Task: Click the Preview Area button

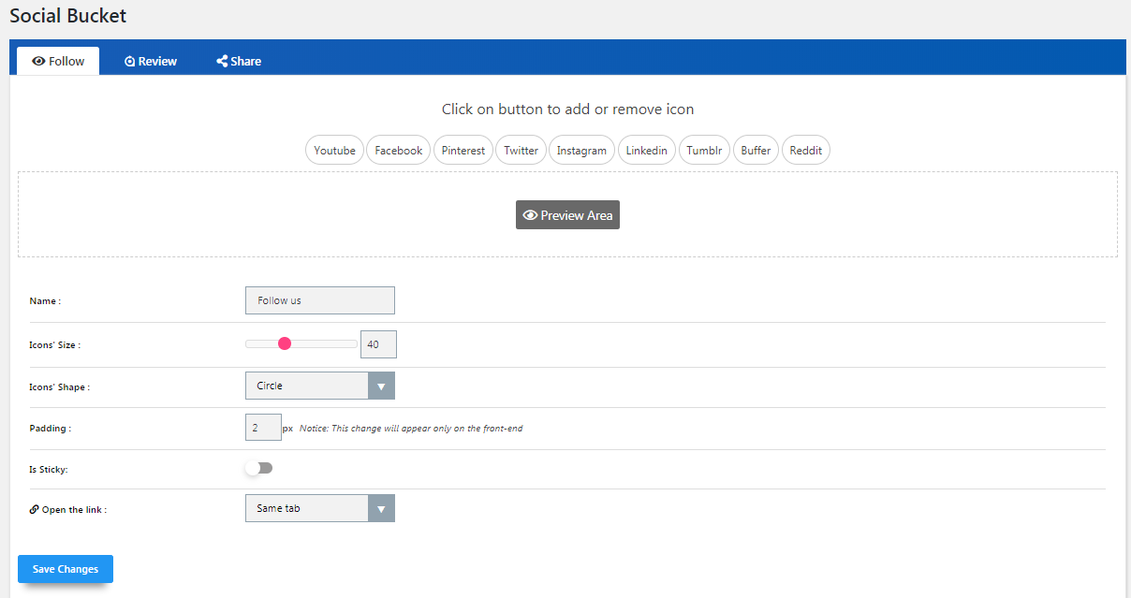Action: pyautogui.click(x=567, y=215)
